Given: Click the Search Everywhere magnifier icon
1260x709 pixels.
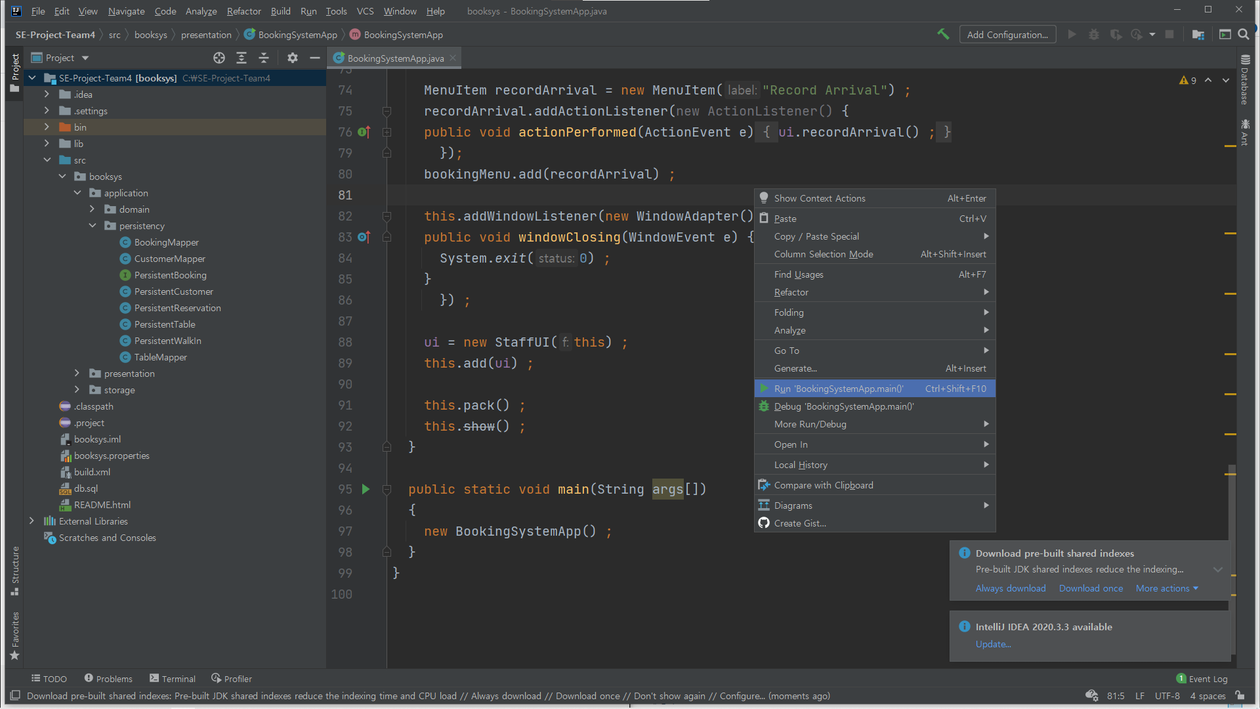Looking at the screenshot, I should 1243,34.
